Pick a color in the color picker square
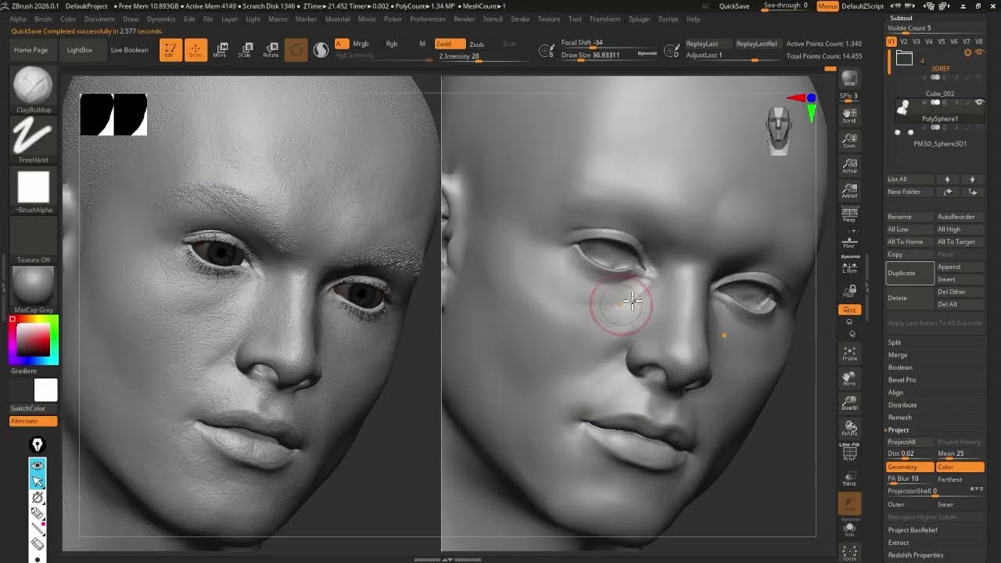Viewport: 1001px width, 563px height. (x=34, y=340)
